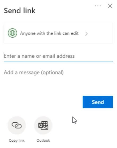Focus the name or email address field
The height and width of the screenshot is (148, 117).
pyautogui.click(x=58, y=56)
